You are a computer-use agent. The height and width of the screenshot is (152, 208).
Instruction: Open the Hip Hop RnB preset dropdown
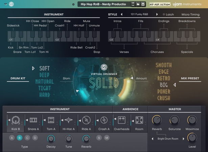coord(102,4)
